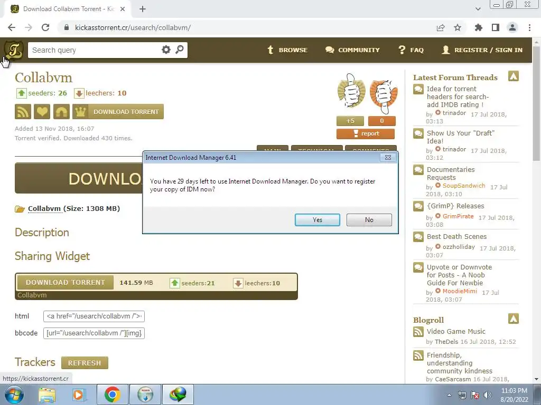Open Upvote or Downvote guide thread

tap(459, 275)
